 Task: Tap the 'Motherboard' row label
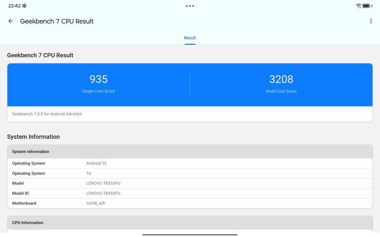(x=24, y=203)
